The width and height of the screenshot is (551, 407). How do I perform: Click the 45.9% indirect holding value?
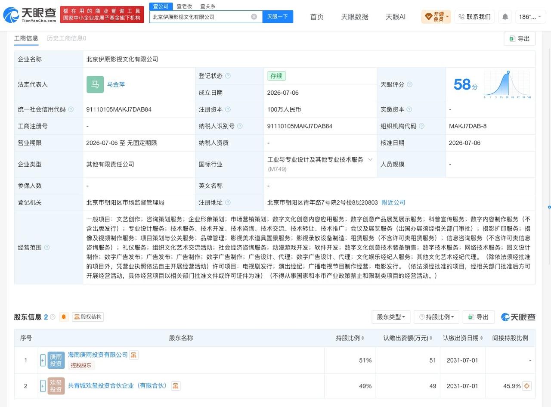512,386
